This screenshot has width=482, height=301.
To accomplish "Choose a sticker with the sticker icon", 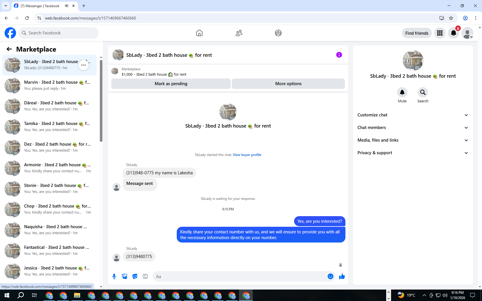I will click(135, 276).
